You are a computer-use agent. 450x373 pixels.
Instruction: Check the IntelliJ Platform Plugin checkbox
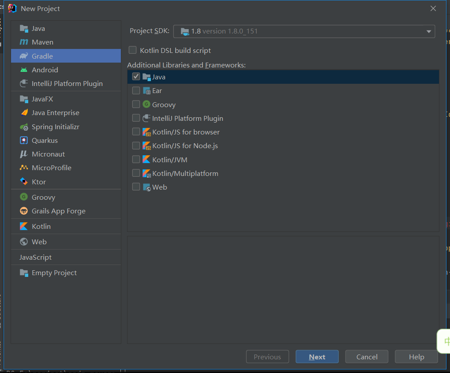tap(136, 118)
